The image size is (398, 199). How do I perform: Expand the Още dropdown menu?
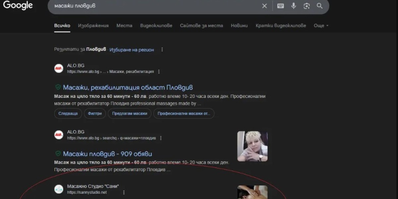(x=321, y=26)
